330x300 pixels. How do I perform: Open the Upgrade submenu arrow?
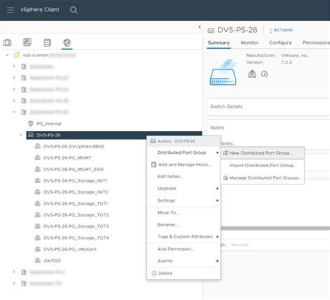tap(217, 189)
